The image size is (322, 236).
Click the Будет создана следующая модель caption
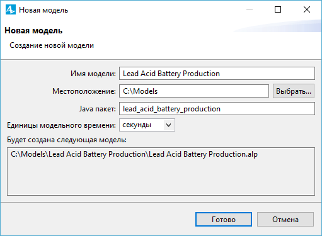tap(67, 140)
